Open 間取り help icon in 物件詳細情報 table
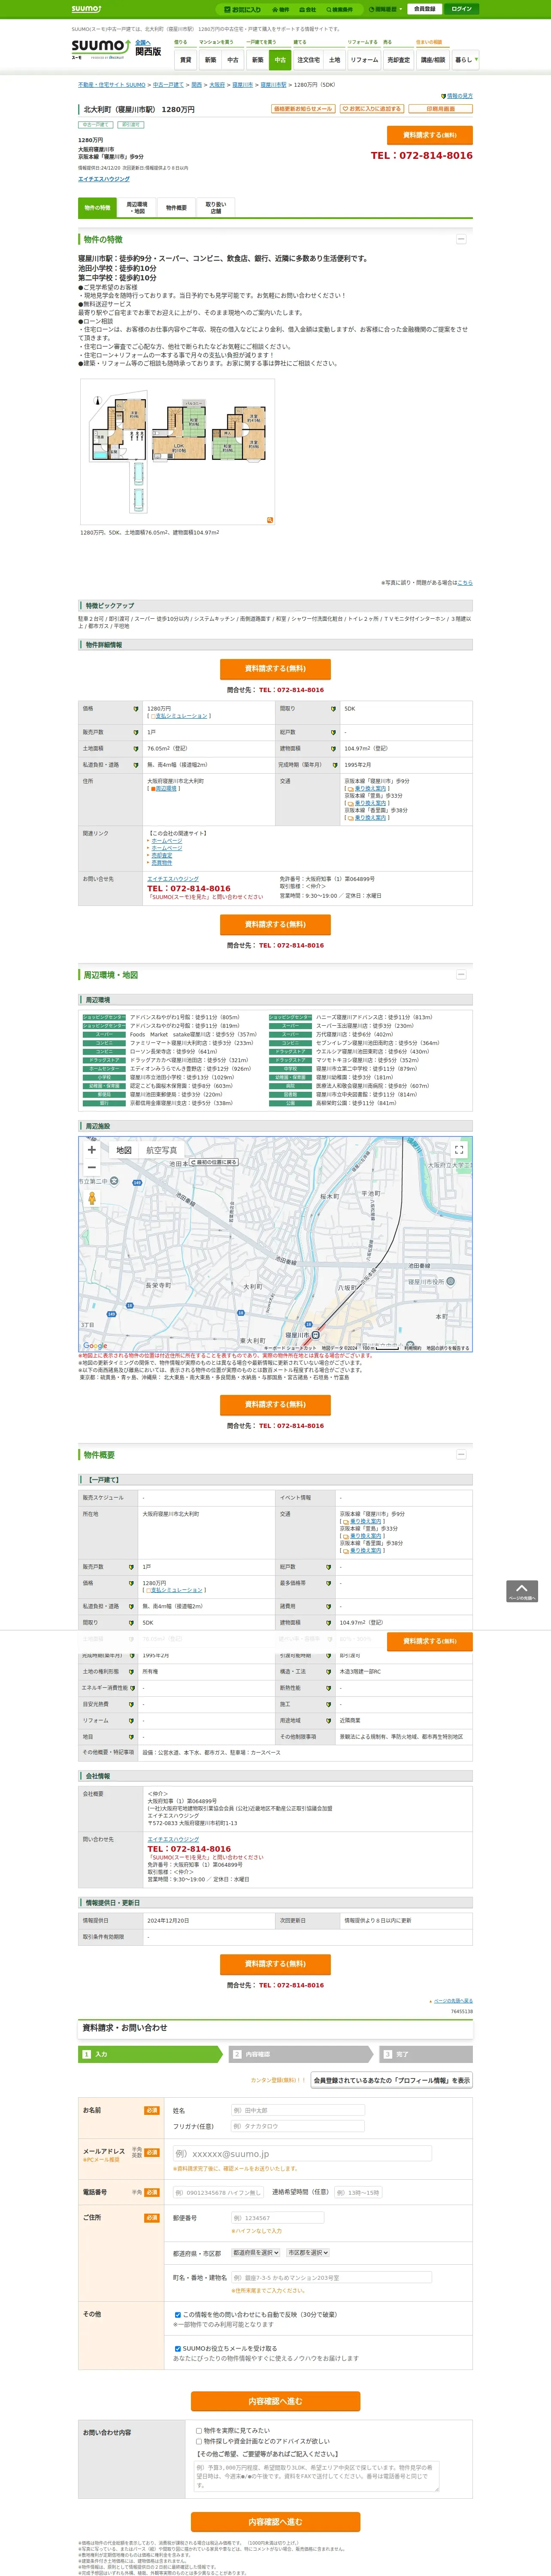Viewport: 551px width, 2576px height. click(x=333, y=709)
